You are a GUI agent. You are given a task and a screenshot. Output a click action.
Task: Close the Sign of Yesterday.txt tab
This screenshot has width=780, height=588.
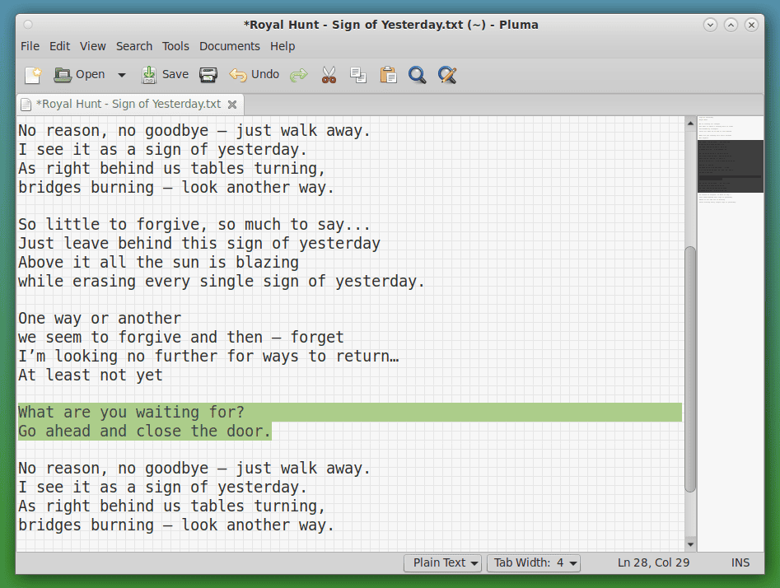click(232, 105)
